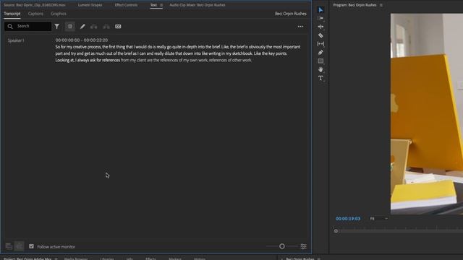The width and height of the screenshot is (463, 260).
Task: Click the word "sketchbook" in transcript
Action: pos(242,53)
